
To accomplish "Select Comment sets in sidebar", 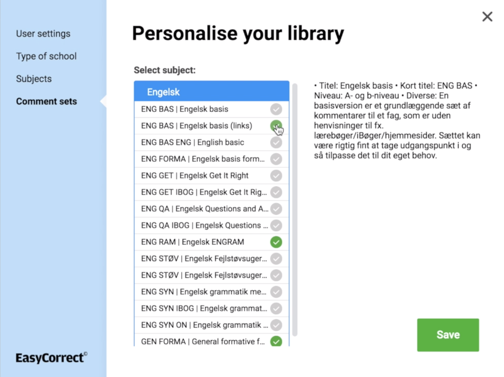I will tap(46, 101).
